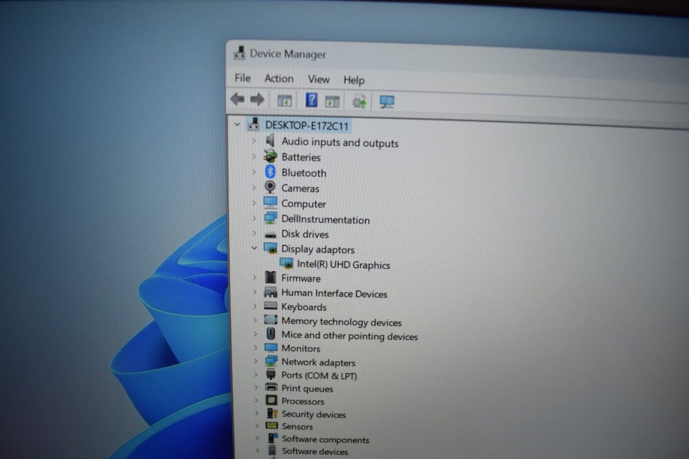This screenshot has height=459, width=689.
Task: Click the Device Manager window title text
Action: click(x=288, y=54)
